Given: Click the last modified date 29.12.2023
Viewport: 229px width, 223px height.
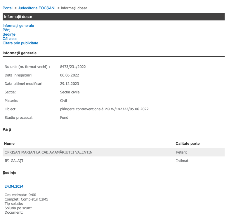Looking at the screenshot, I should click(x=70, y=84).
